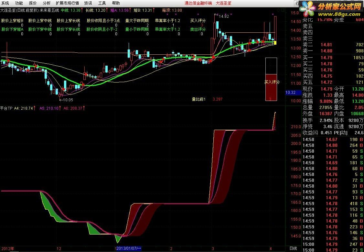Click the 现价 14.79 value
This screenshot has height=252, width=364.
pyautogui.click(x=327, y=89)
